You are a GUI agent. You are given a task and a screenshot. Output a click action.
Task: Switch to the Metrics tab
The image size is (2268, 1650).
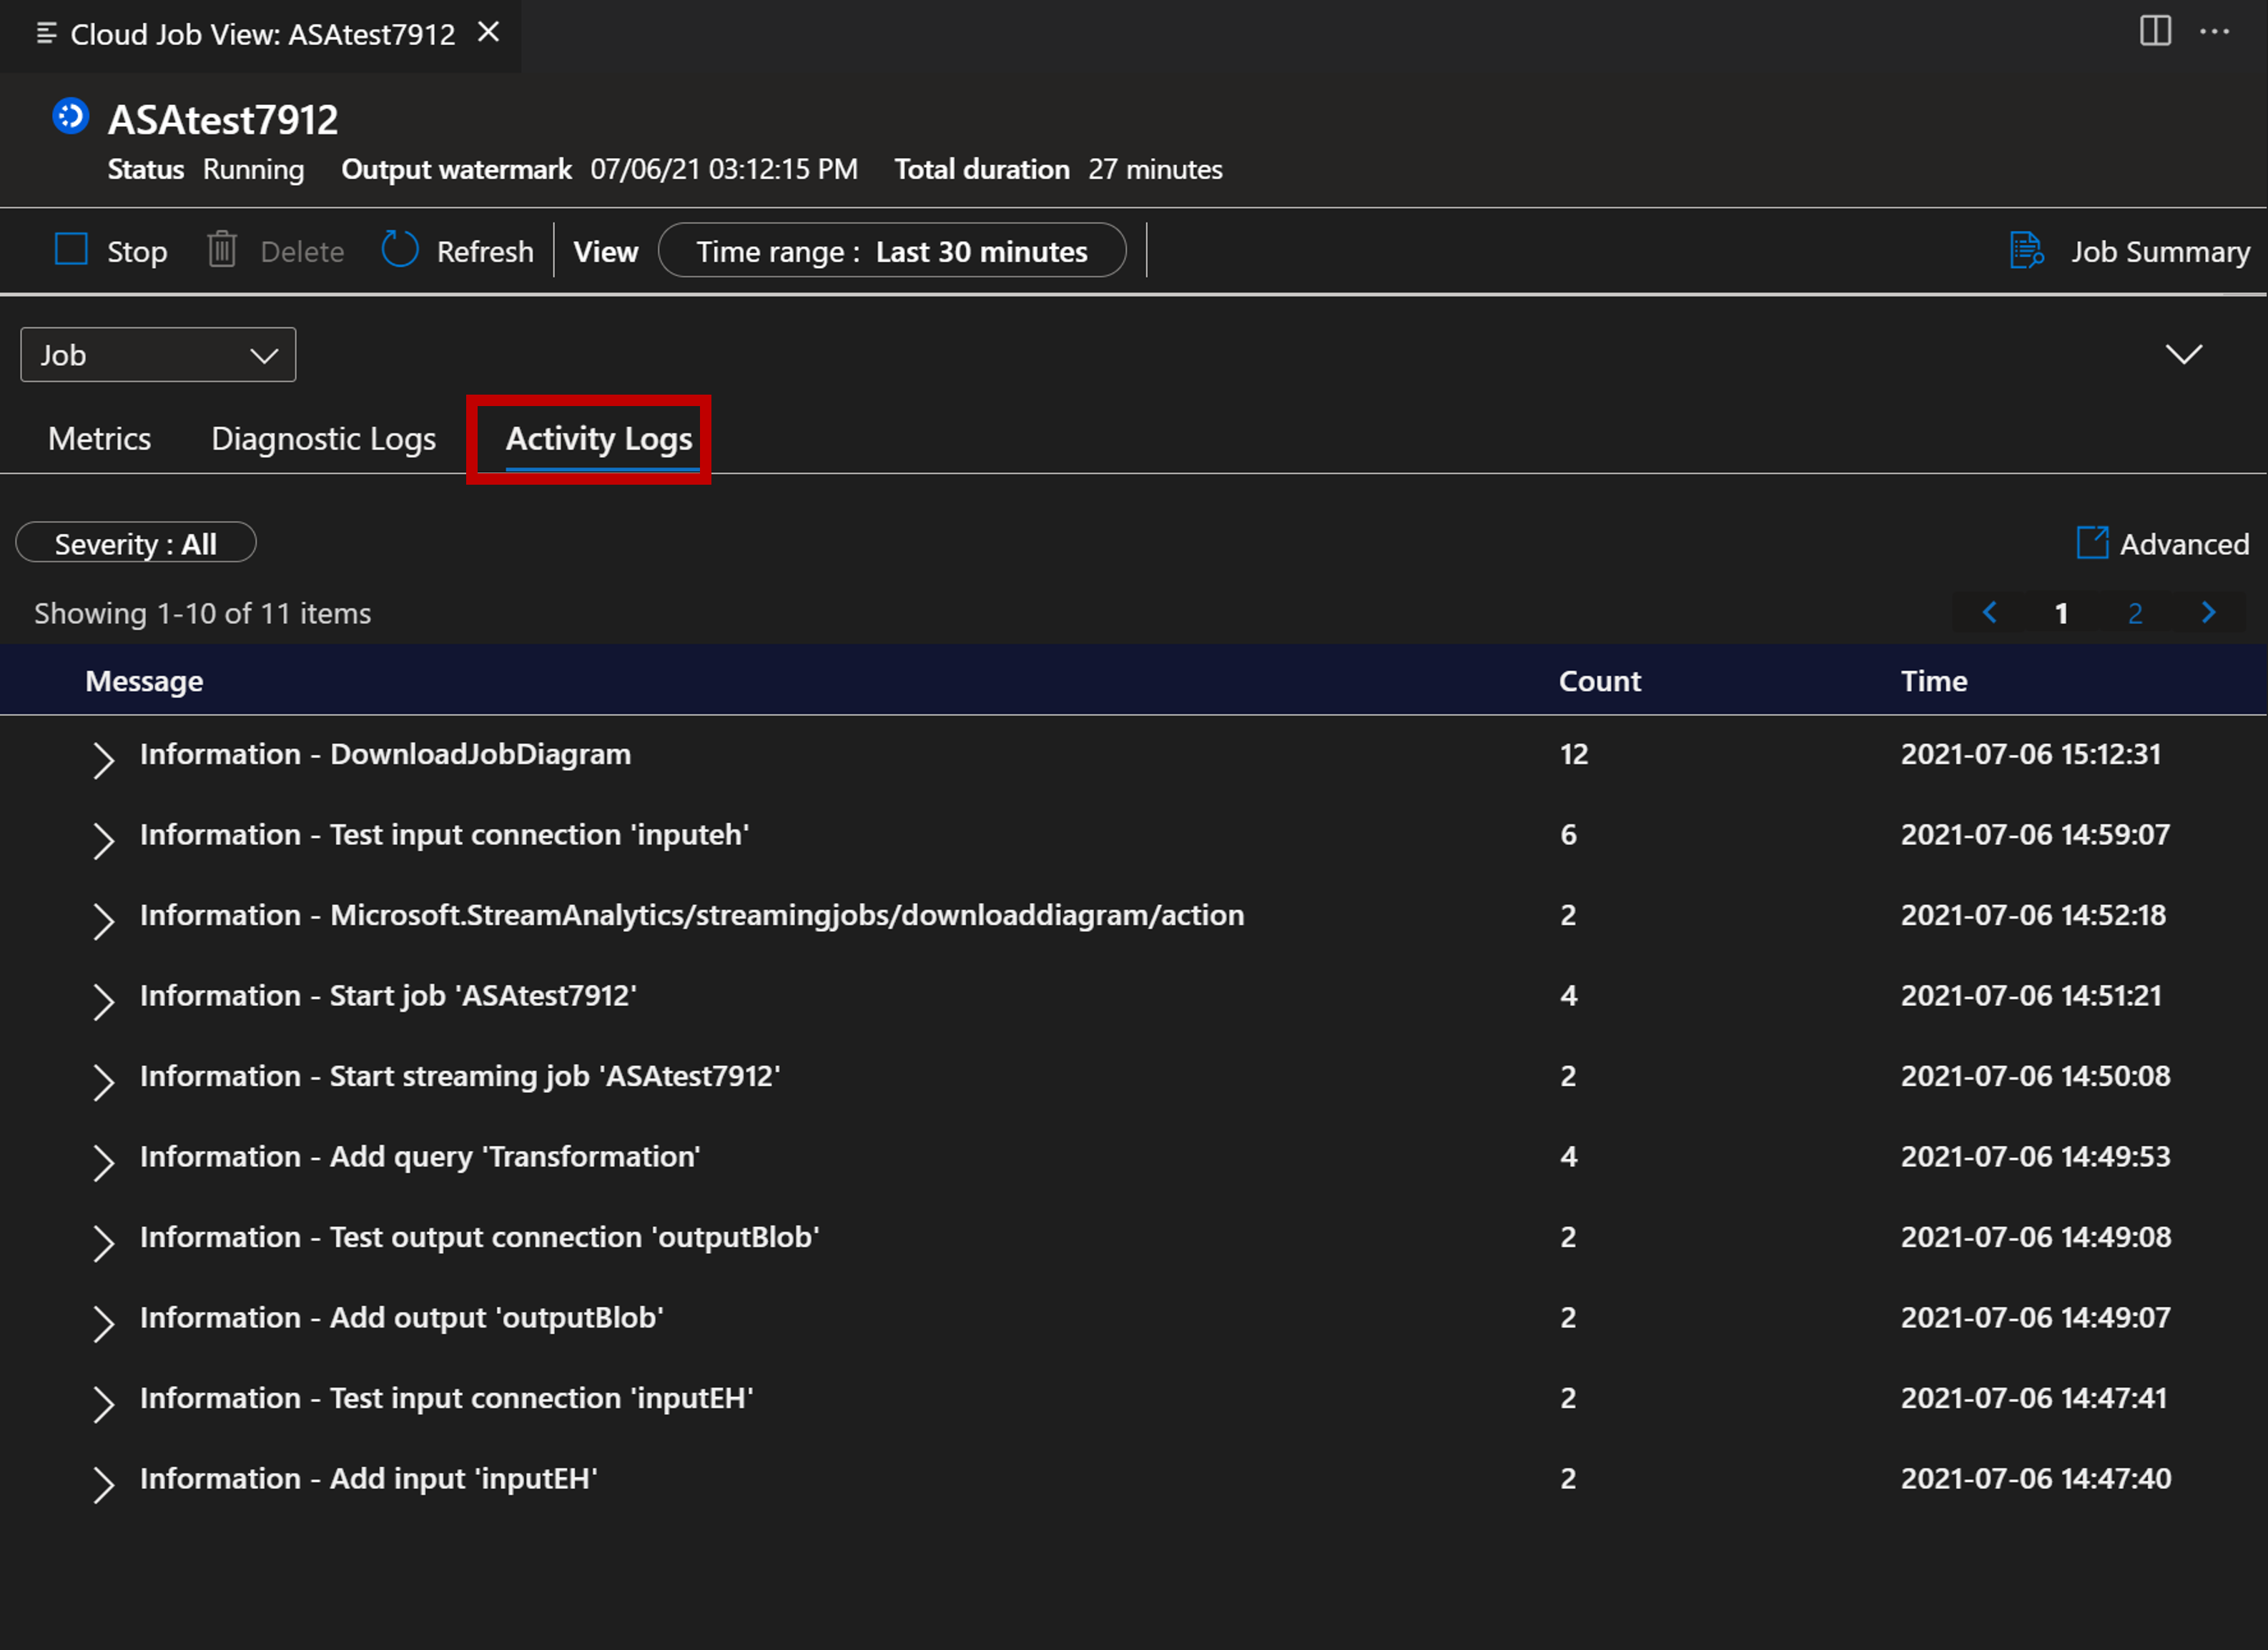pyautogui.click(x=100, y=437)
